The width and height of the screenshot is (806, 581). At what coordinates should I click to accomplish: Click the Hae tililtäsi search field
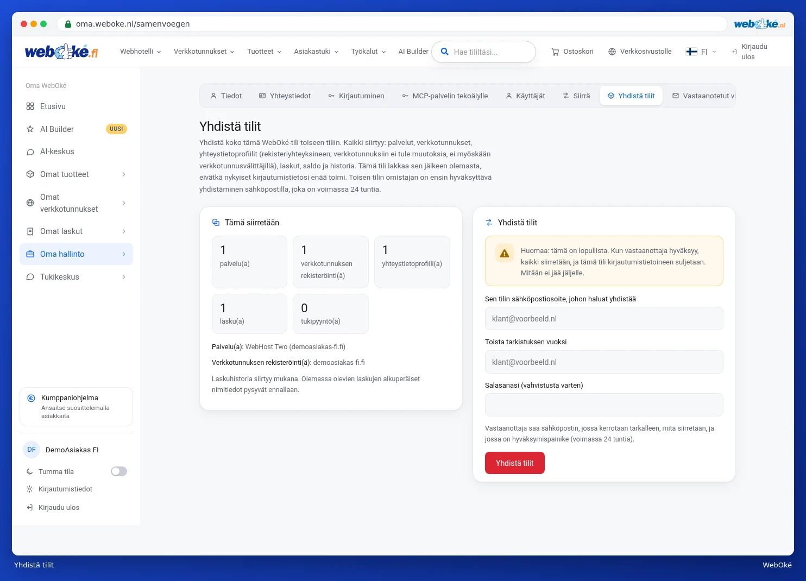(x=483, y=52)
